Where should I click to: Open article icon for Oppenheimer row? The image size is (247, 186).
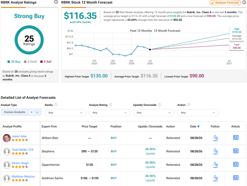coord(236,164)
